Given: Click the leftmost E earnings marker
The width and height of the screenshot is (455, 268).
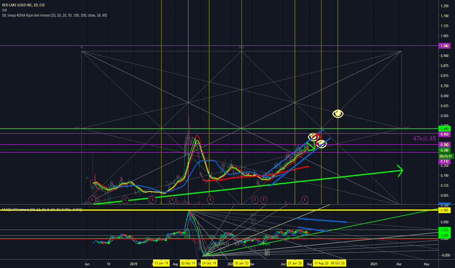Looking at the screenshot, I should [x=92, y=199].
